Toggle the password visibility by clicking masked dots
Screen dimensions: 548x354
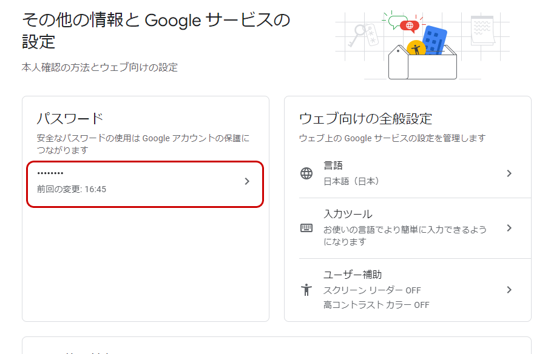click(49, 173)
